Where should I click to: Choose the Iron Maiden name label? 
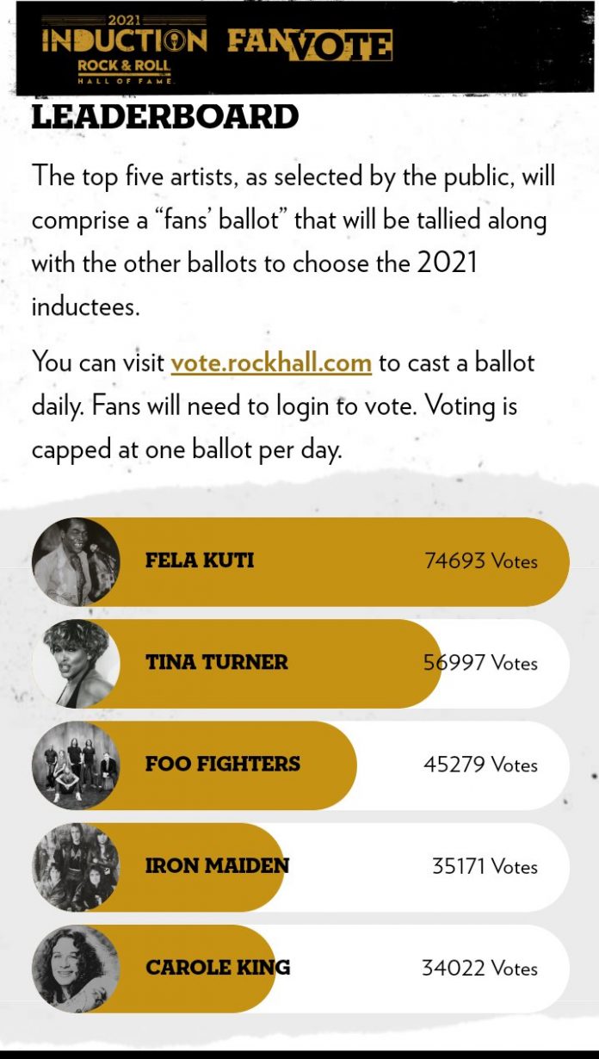click(x=217, y=866)
